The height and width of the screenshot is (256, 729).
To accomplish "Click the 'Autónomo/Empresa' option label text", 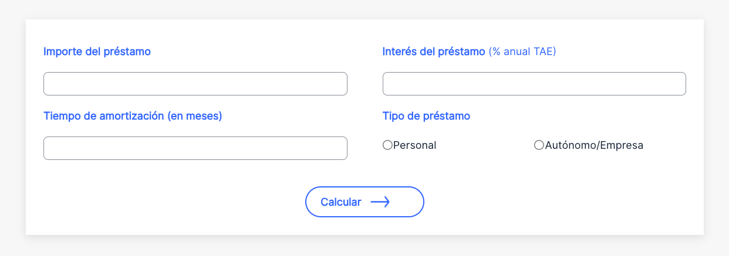I will 594,145.
